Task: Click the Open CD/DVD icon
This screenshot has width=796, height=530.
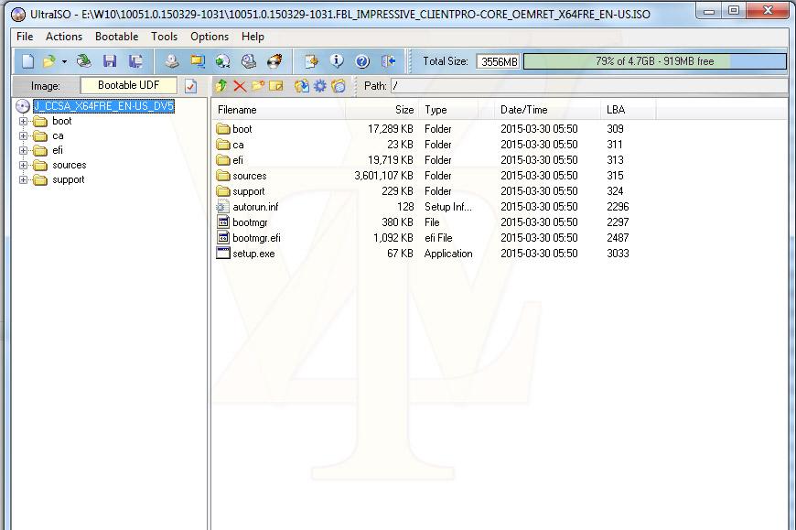Action: tap(84, 61)
